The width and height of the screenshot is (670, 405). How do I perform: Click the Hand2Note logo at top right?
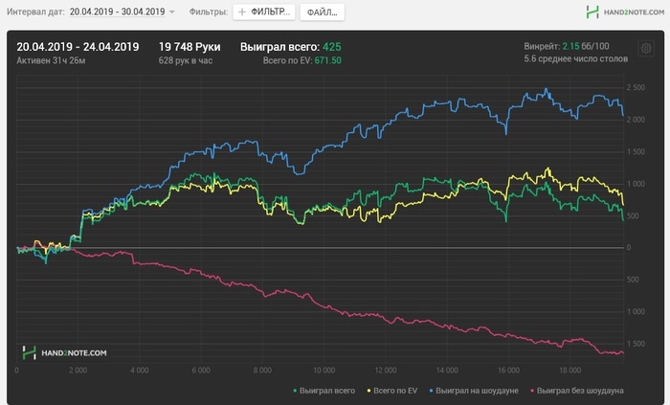point(622,12)
